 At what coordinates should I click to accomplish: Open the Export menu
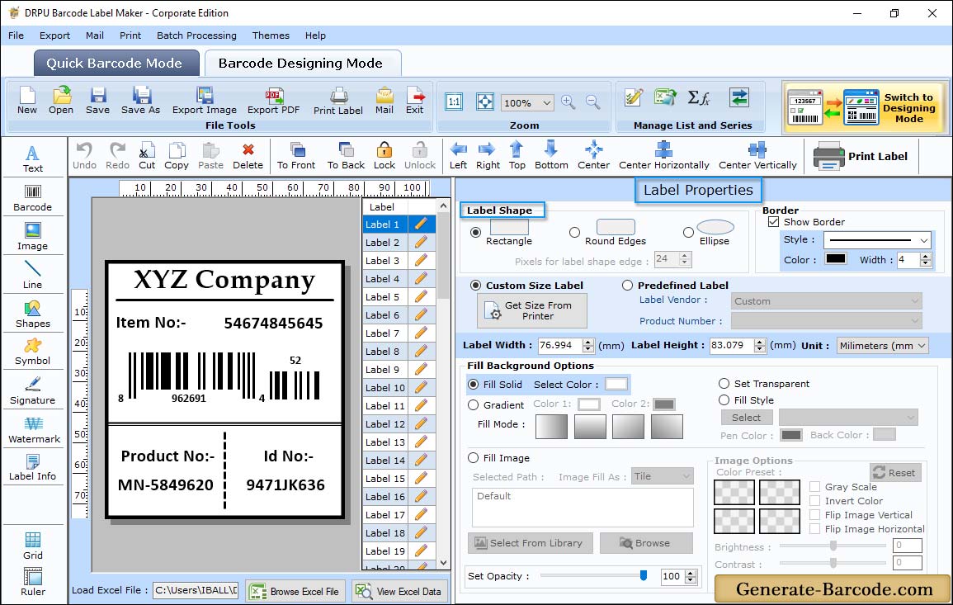tap(54, 35)
